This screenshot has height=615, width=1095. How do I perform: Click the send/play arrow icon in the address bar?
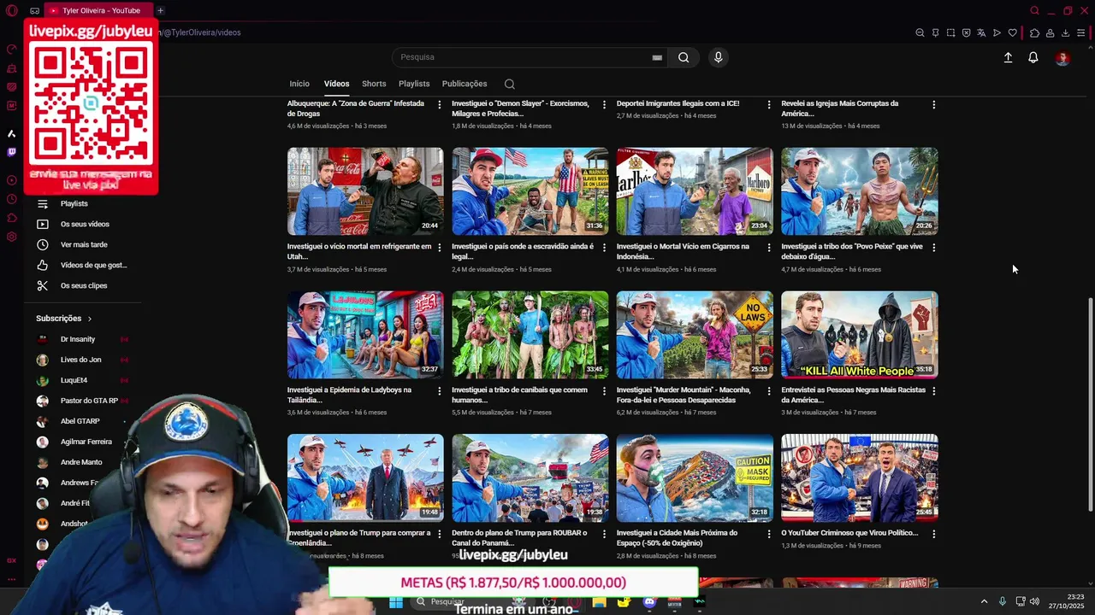(997, 32)
